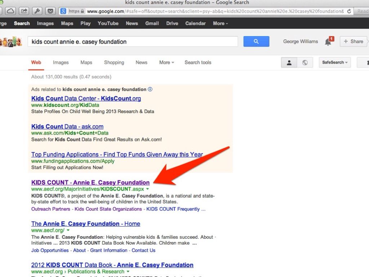Toggle personal results person button

(289, 62)
